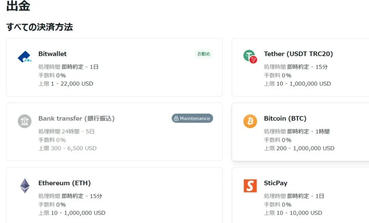
Task: Select the Bitwallet title text
Action: pyautogui.click(x=53, y=54)
